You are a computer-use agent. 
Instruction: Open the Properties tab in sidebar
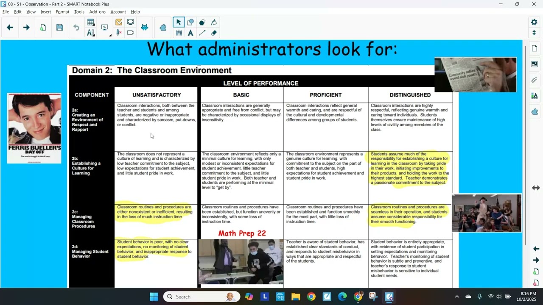pos(535,96)
